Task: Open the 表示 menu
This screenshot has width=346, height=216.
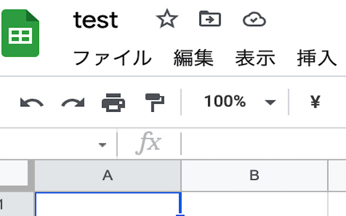Action: click(255, 58)
